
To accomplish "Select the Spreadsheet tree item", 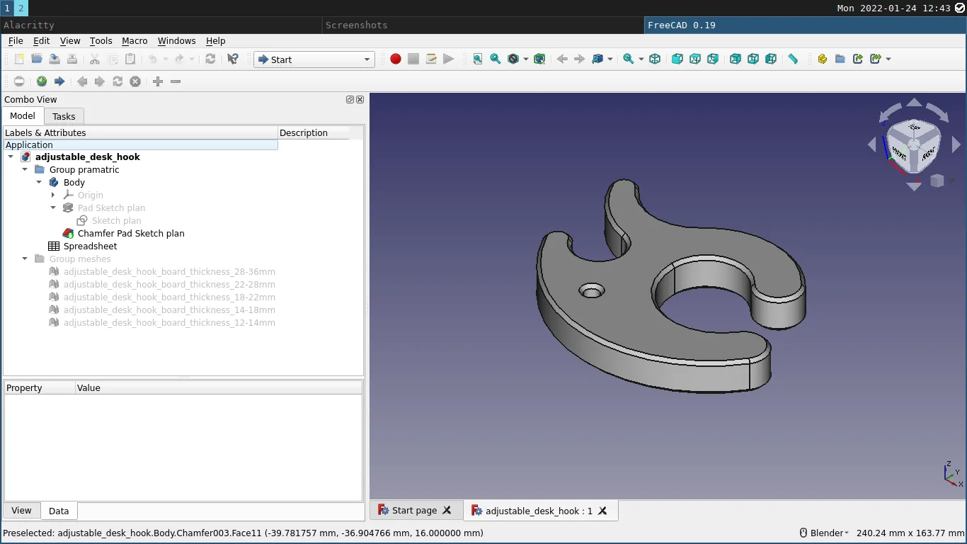I will [90, 246].
